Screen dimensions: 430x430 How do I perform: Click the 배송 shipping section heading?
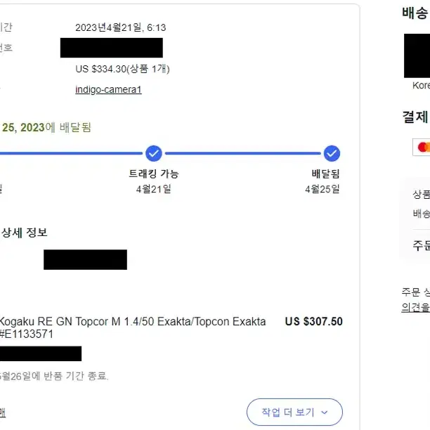point(415,13)
